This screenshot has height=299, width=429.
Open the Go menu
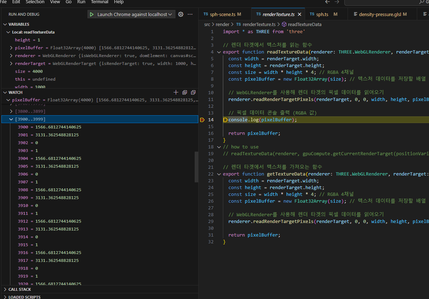69,2
